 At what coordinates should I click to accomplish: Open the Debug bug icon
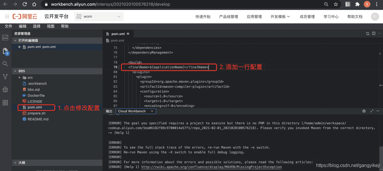pos(5,89)
